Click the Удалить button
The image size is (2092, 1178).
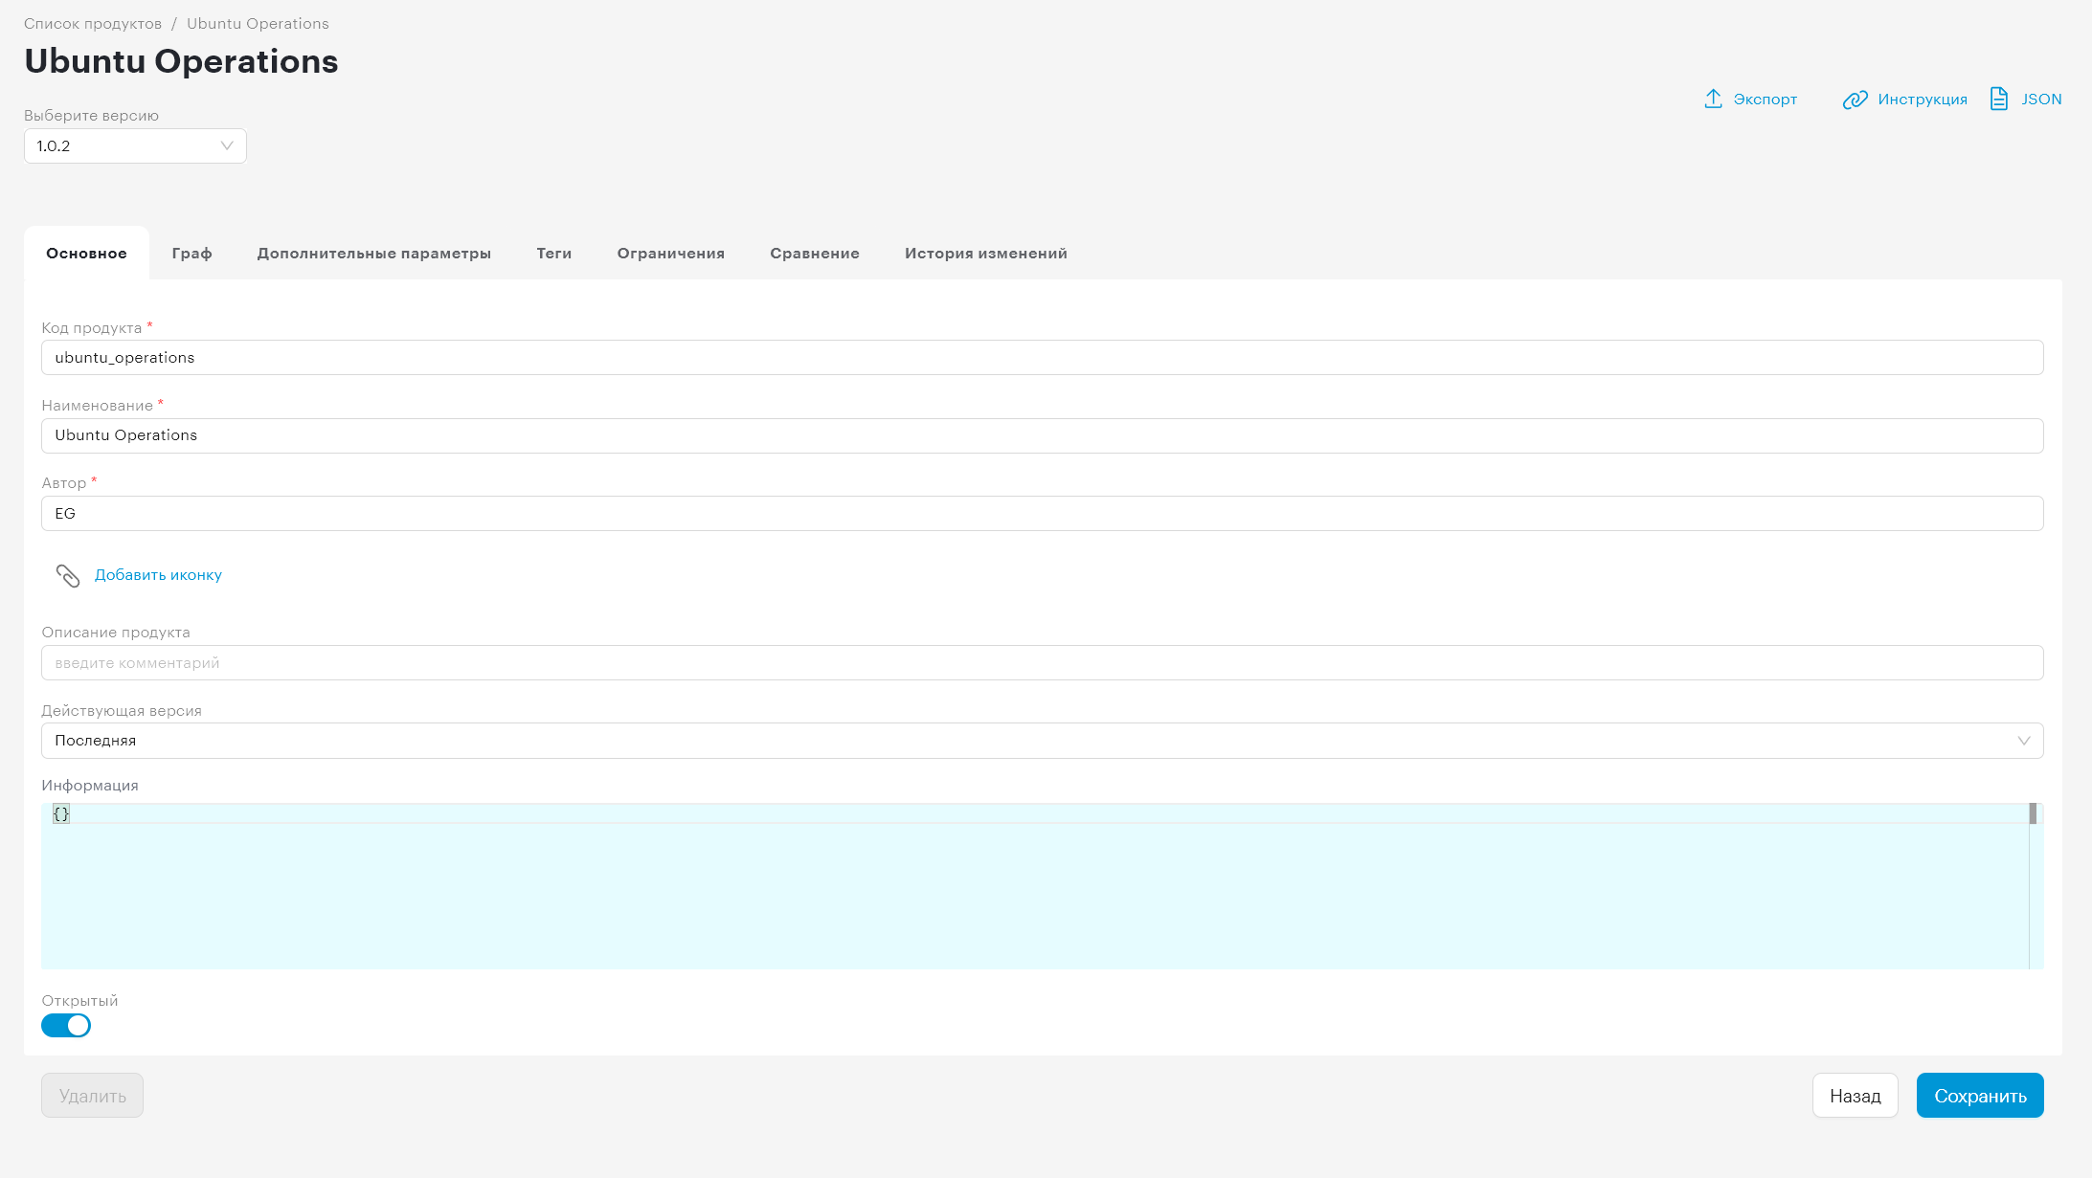coord(92,1096)
